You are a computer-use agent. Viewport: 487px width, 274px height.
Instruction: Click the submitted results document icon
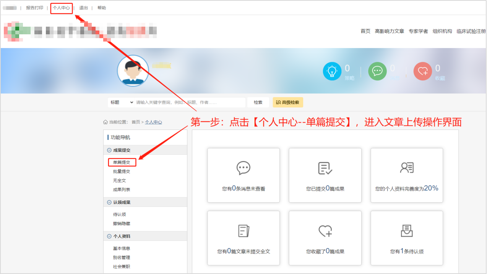(325, 168)
